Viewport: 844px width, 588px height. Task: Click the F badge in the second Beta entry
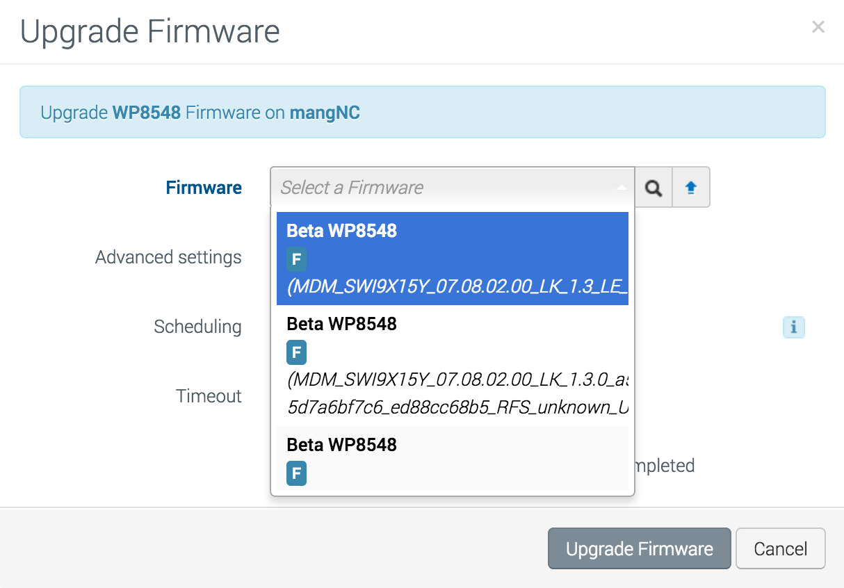(x=296, y=353)
